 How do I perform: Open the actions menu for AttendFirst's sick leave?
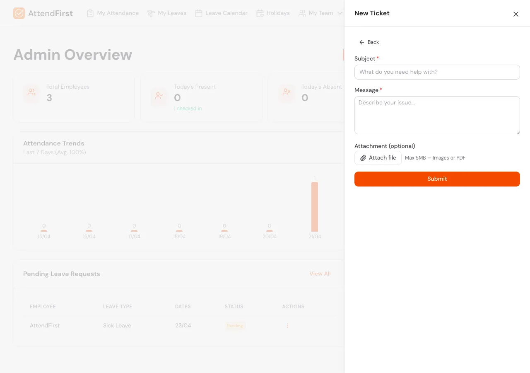pos(288,326)
